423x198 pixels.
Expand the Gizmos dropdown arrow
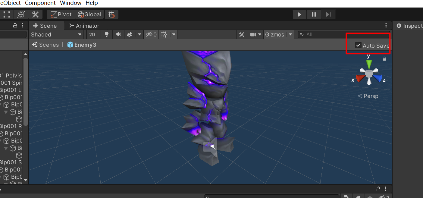click(290, 35)
